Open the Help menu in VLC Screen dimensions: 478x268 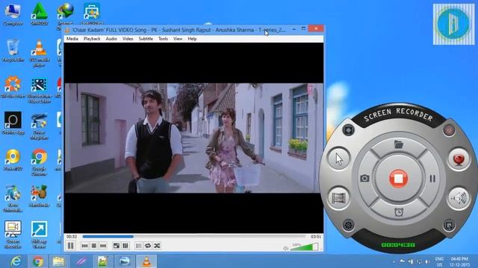(x=192, y=39)
